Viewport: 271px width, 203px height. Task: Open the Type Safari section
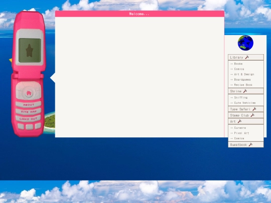coord(246,109)
